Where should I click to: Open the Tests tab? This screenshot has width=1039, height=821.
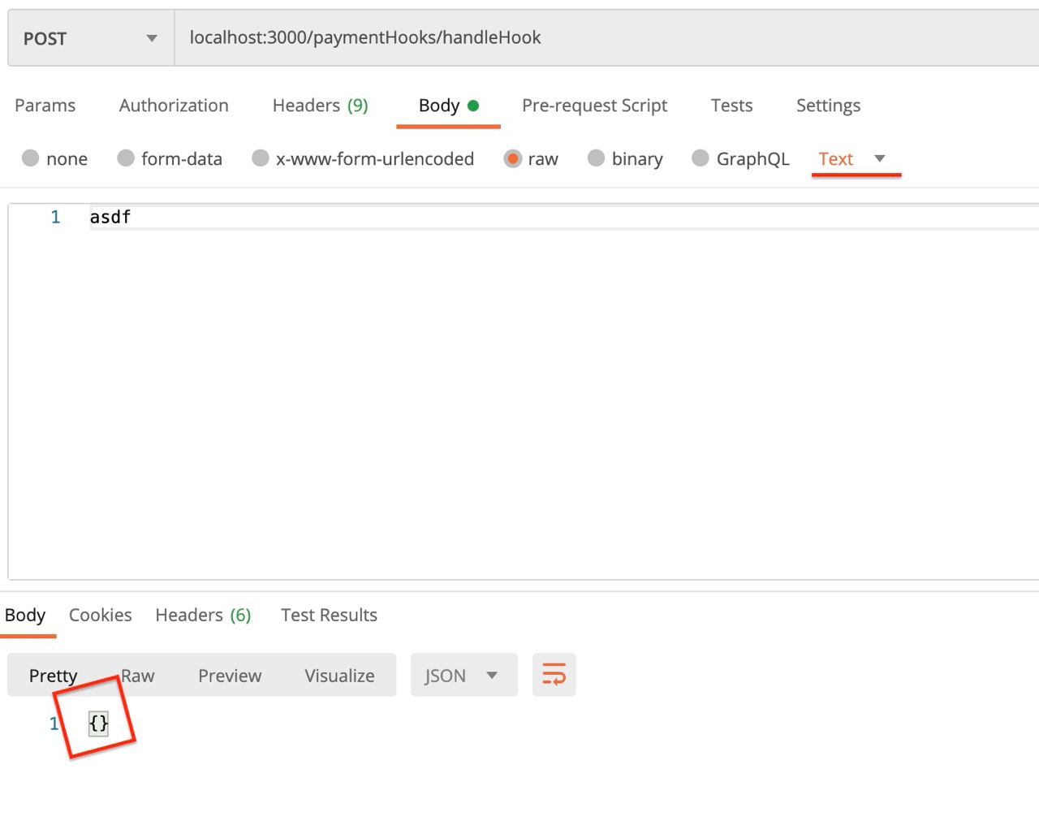click(731, 106)
